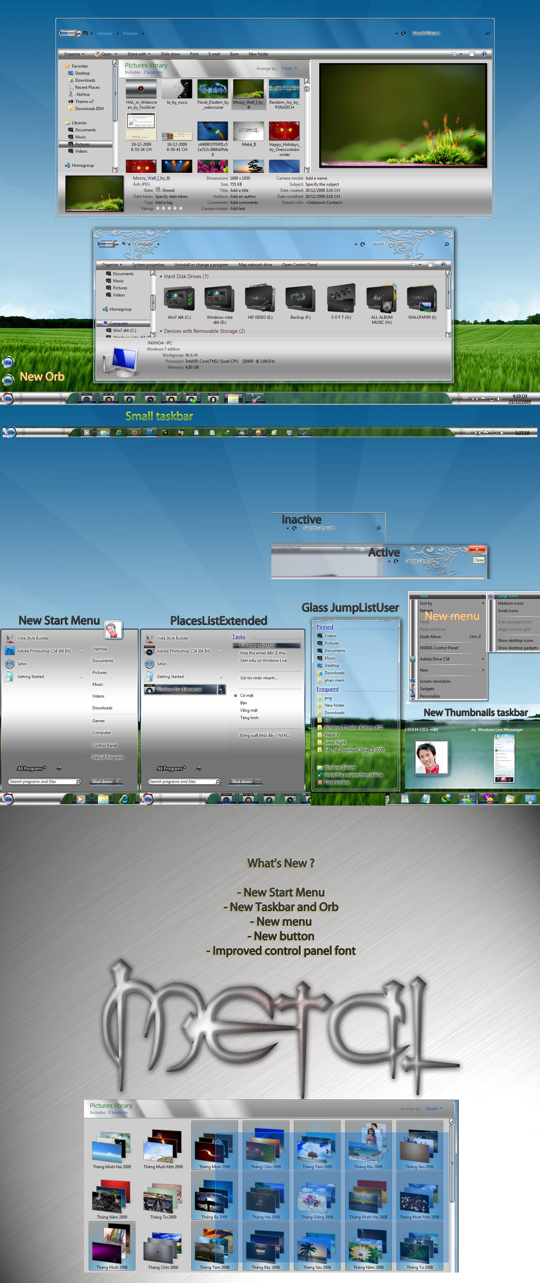Click the Win7 x64 (C:) drive icon

(179, 299)
